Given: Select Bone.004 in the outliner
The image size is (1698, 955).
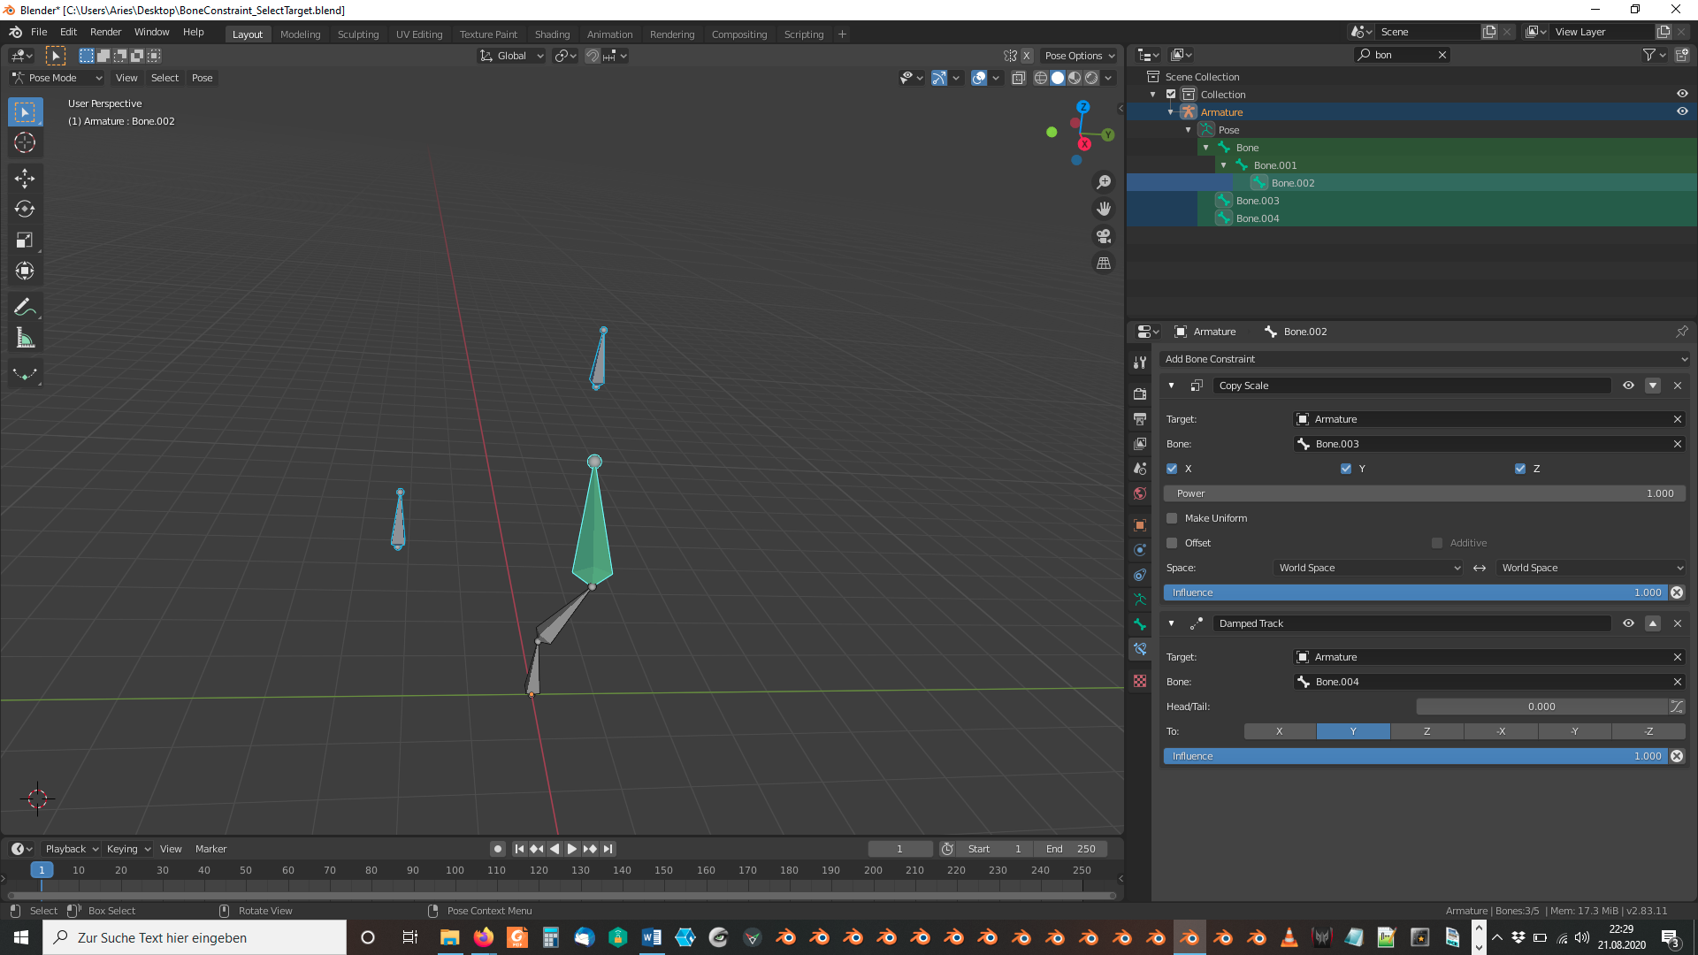Looking at the screenshot, I should tap(1257, 218).
